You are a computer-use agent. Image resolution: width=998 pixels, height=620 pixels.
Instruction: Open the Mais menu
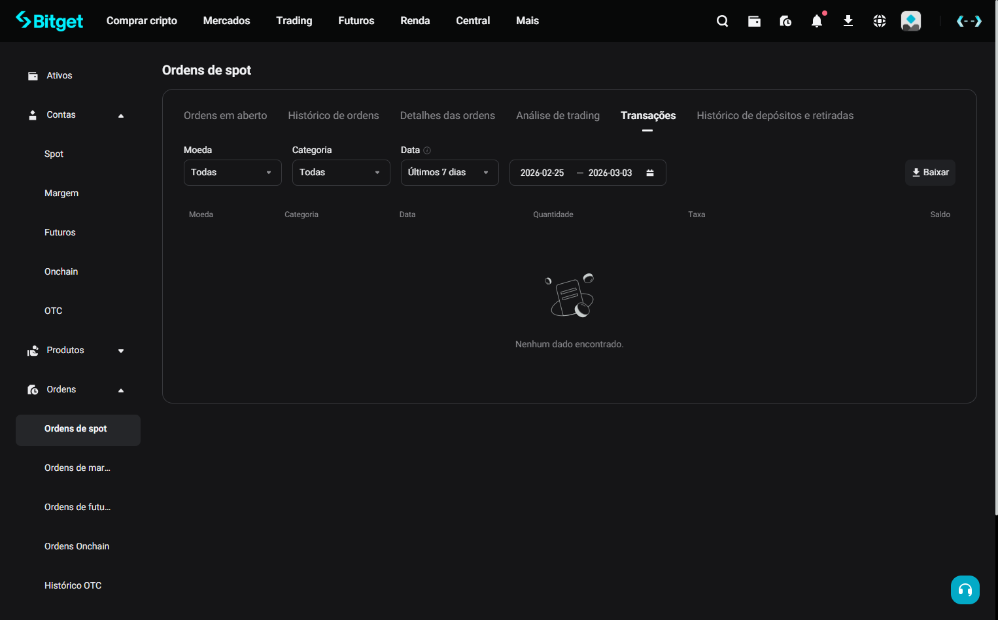pyautogui.click(x=528, y=21)
